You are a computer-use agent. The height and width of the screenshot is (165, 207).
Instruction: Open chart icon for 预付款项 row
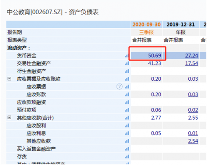(127, 110)
